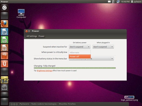Viewport: 142px width, 106px height.
Task: Open Ubuntu One from the launcher
Action: [4, 64]
